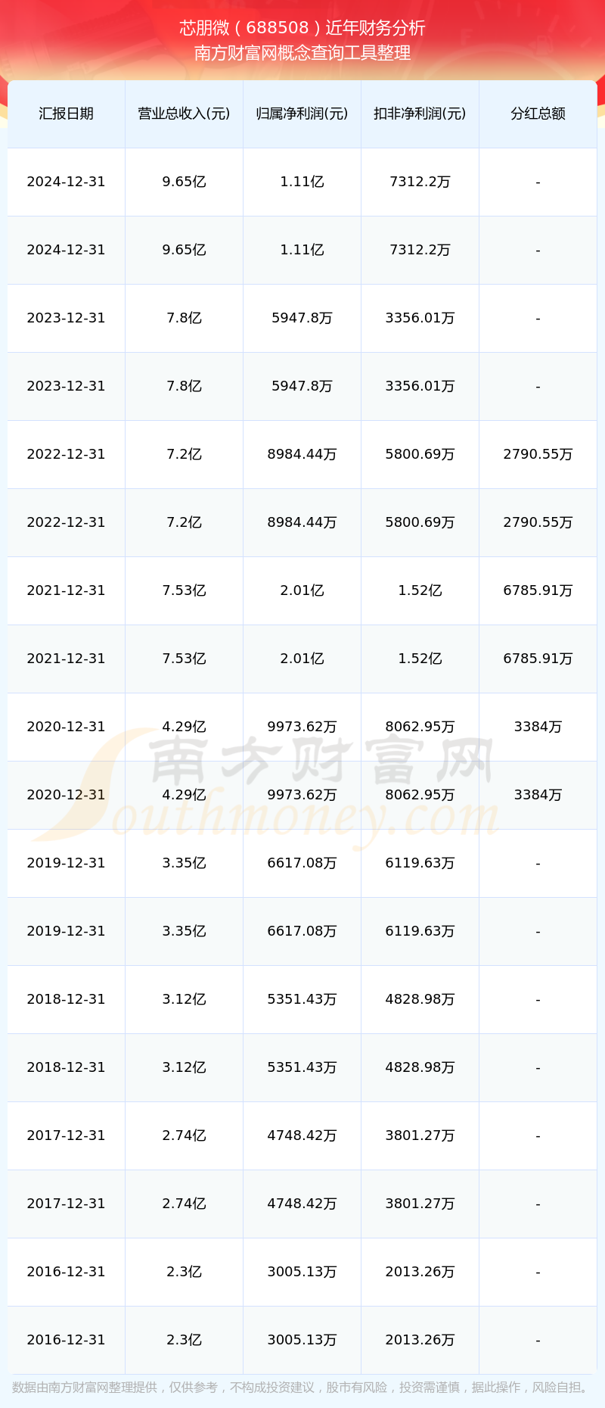Click the 扣非净利润(元) column header
The image size is (605, 1408).
[420, 114]
